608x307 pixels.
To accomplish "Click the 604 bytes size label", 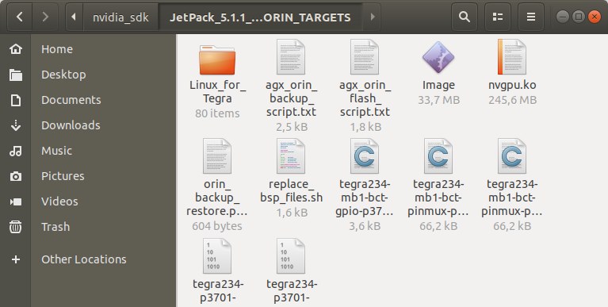I will click(217, 226).
